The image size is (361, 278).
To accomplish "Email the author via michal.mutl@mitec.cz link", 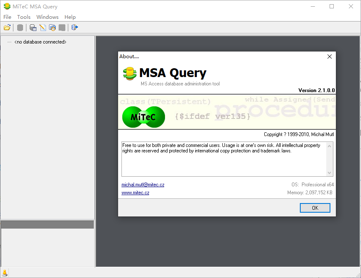I will (144, 184).
